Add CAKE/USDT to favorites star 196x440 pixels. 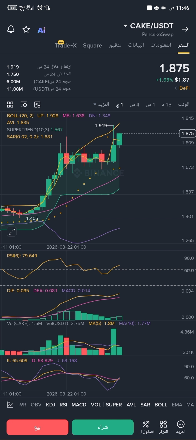coord(26,29)
